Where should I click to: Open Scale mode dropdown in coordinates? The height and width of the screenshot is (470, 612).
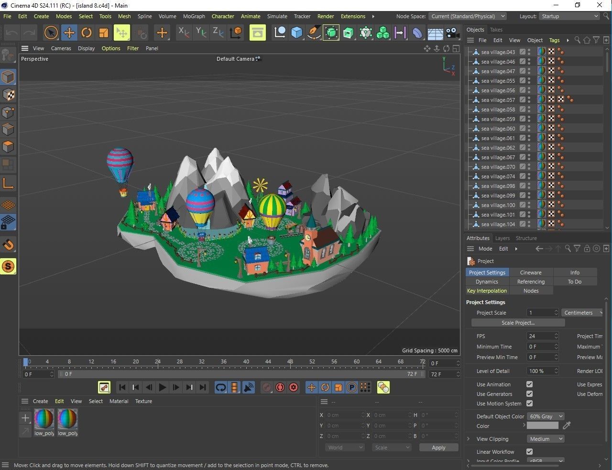(x=391, y=448)
